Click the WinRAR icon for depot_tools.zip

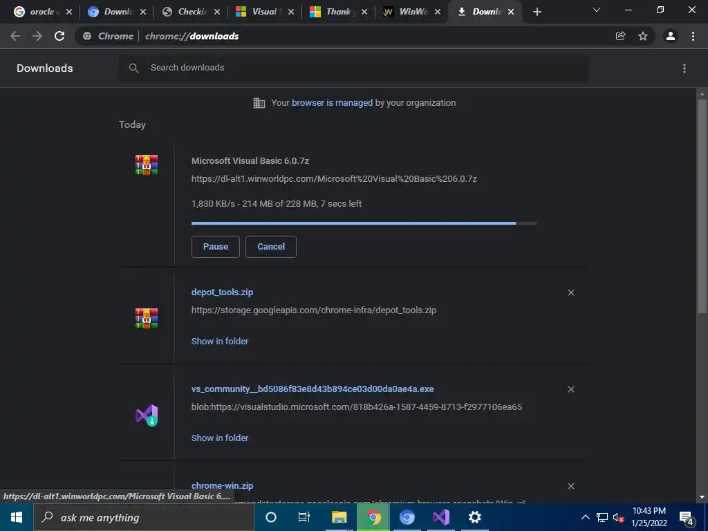[x=147, y=318]
